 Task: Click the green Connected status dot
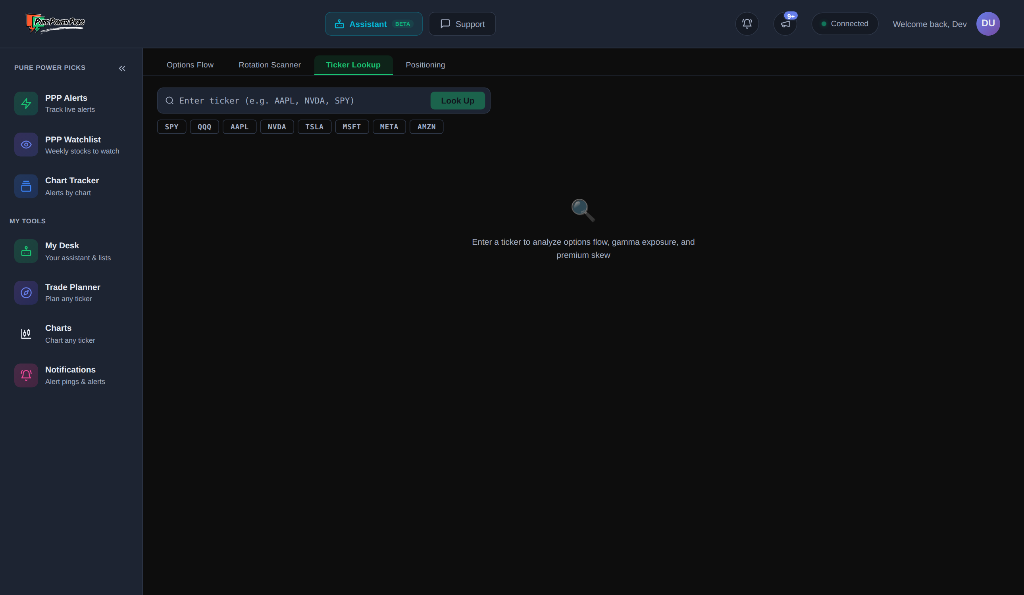click(x=824, y=24)
